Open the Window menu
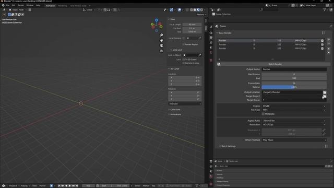Image resolution: width=334 pixels, height=188 pixels. [x=30, y=5]
